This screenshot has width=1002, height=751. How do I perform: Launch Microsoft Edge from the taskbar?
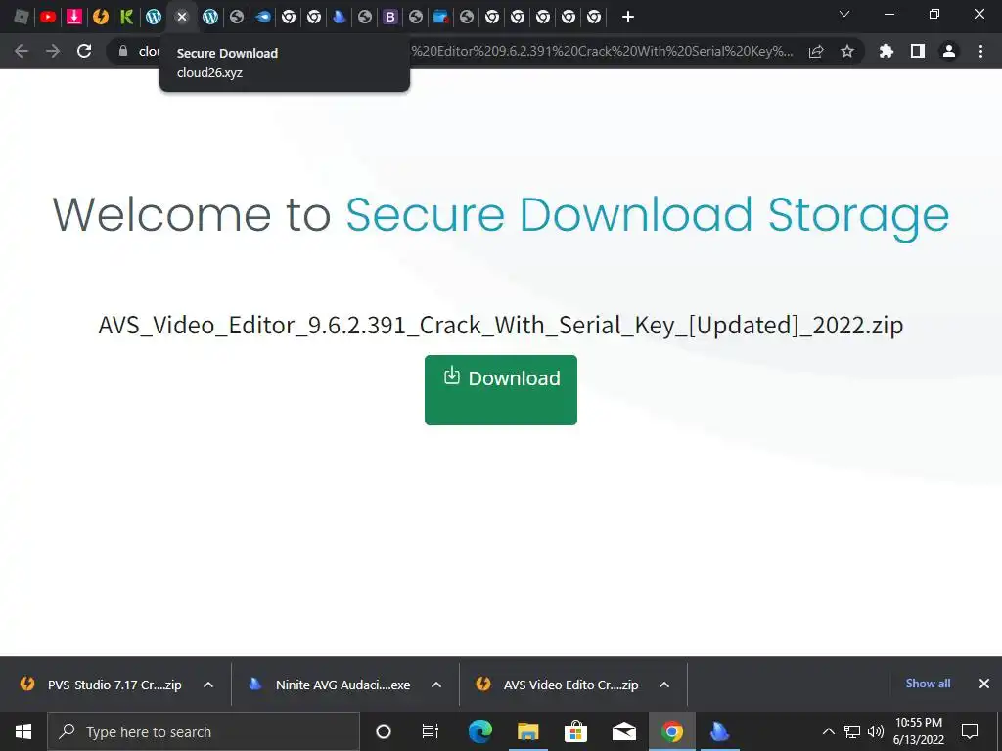(x=479, y=731)
